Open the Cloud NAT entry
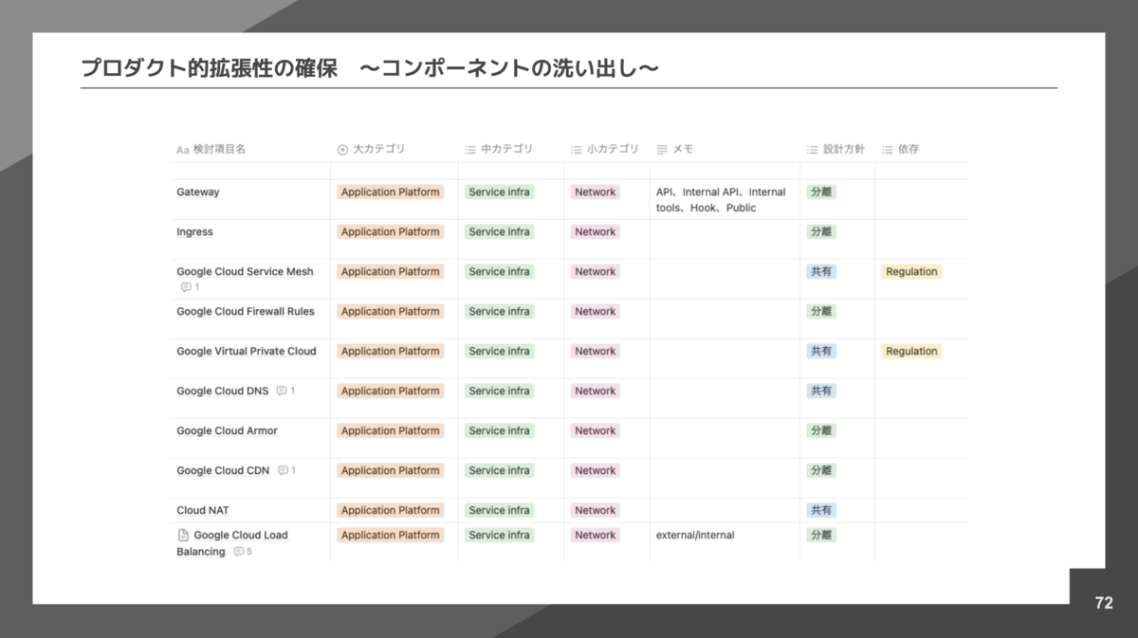 [x=201, y=510]
